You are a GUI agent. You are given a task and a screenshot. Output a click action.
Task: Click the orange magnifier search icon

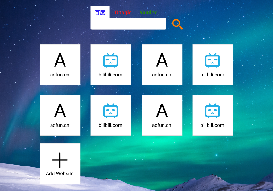[x=177, y=24]
